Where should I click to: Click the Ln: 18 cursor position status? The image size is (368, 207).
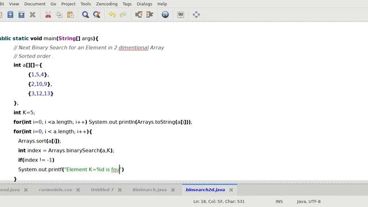pos(219,201)
